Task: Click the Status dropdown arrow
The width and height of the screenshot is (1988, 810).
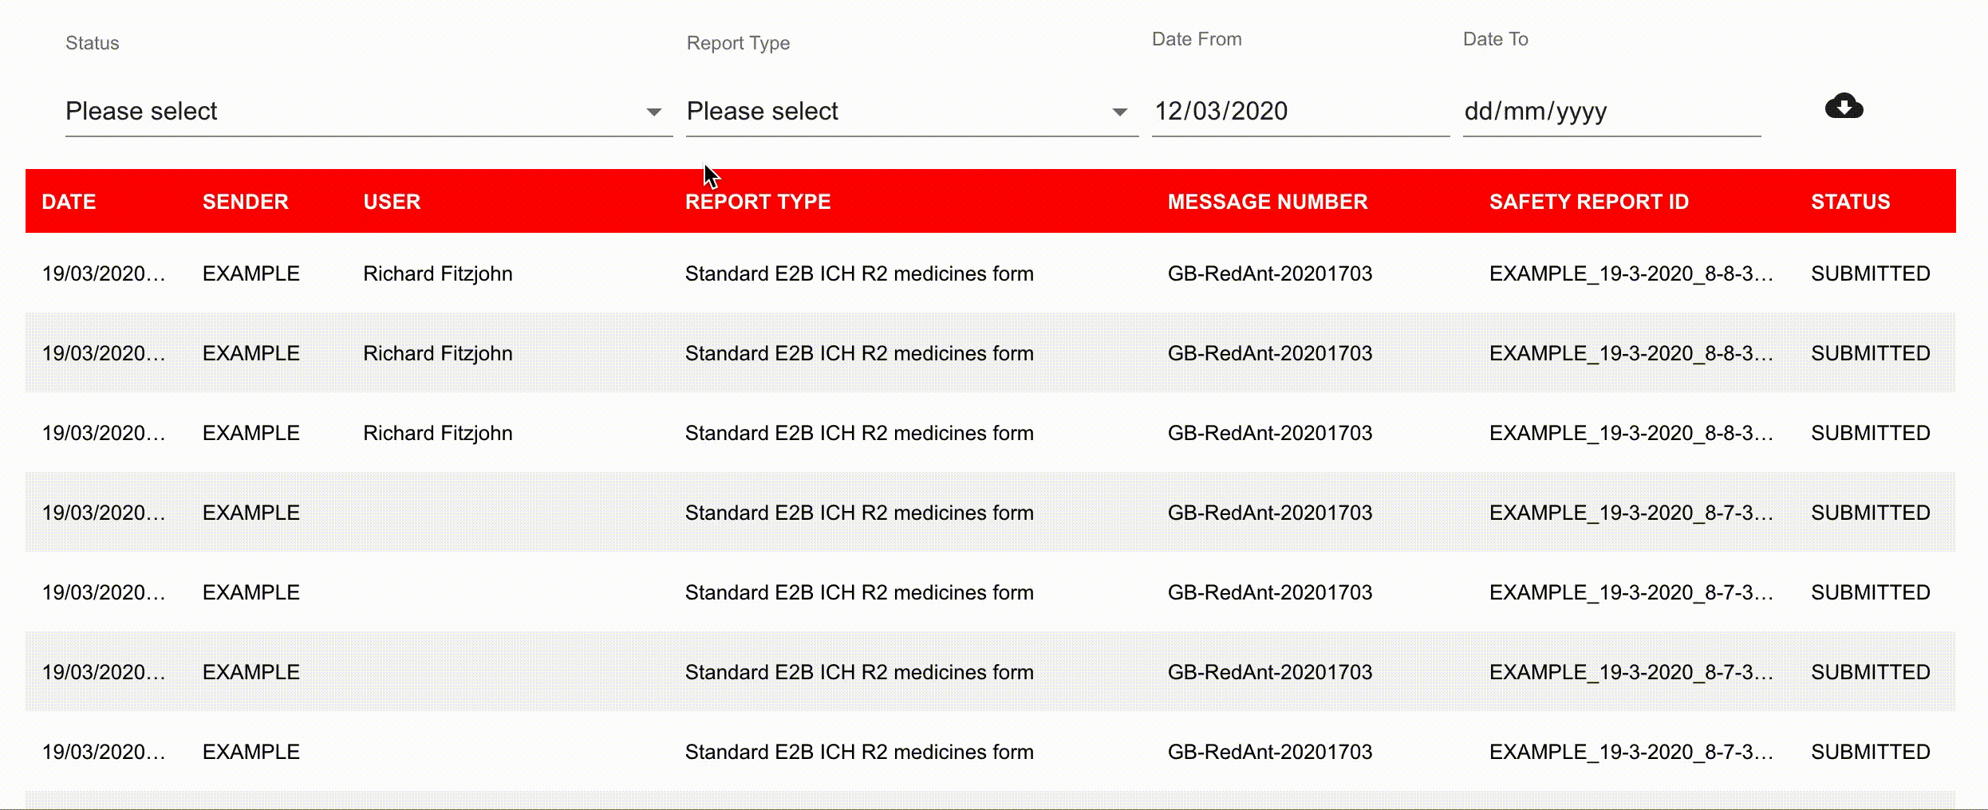Action: (x=654, y=112)
